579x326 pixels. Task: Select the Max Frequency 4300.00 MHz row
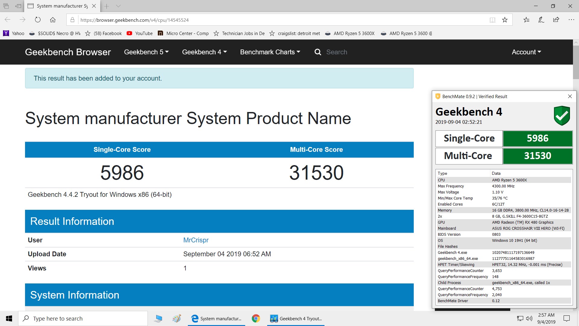504,186
